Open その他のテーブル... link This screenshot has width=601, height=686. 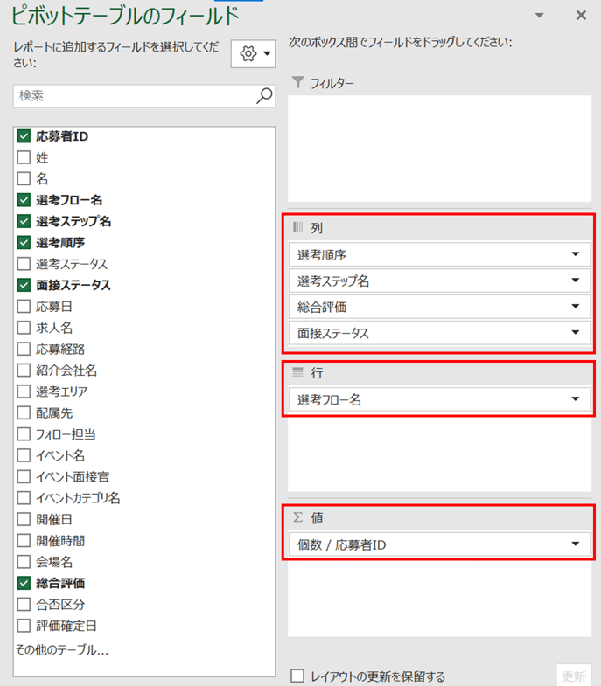click(62, 649)
